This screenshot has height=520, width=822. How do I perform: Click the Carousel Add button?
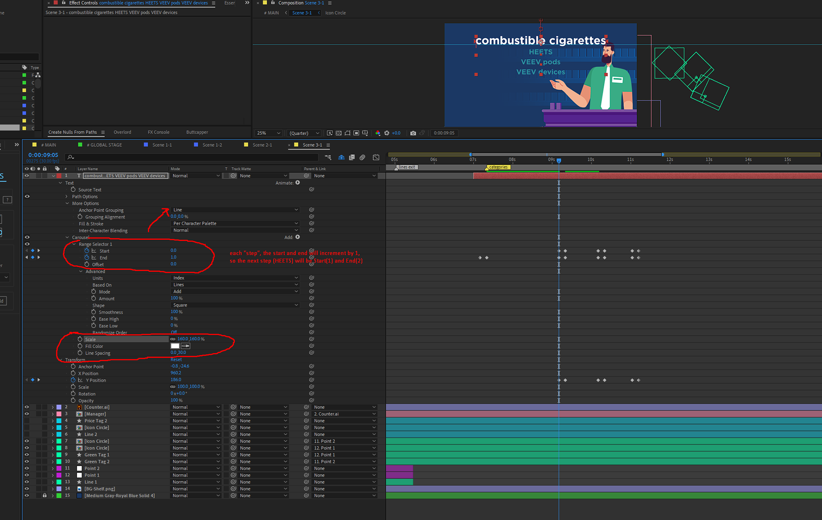point(298,237)
